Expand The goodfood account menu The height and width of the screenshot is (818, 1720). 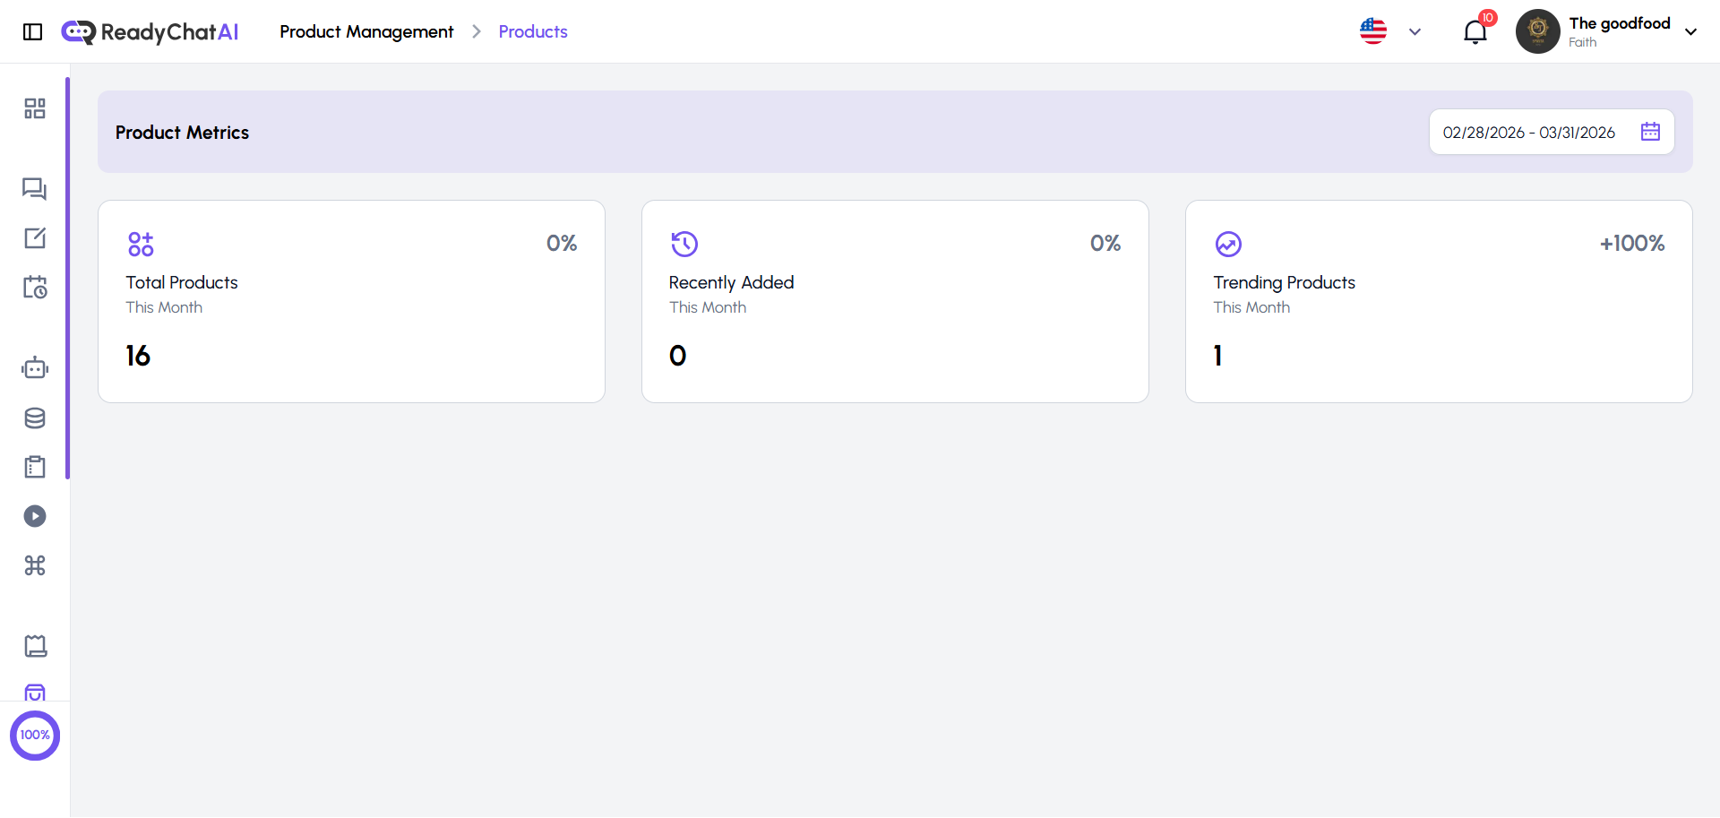click(1692, 31)
